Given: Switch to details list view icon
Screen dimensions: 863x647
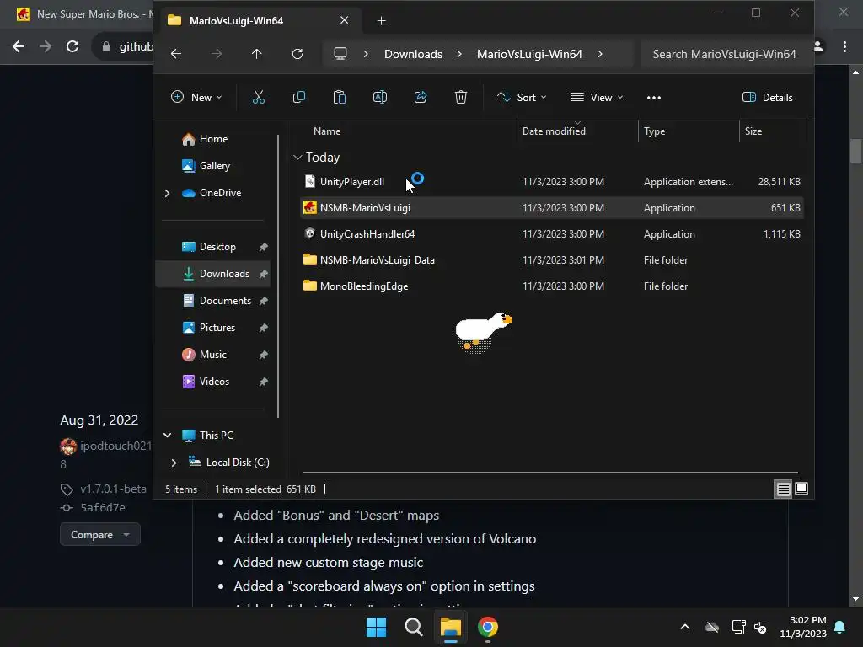Looking at the screenshot, I should (x=783, y=489).
